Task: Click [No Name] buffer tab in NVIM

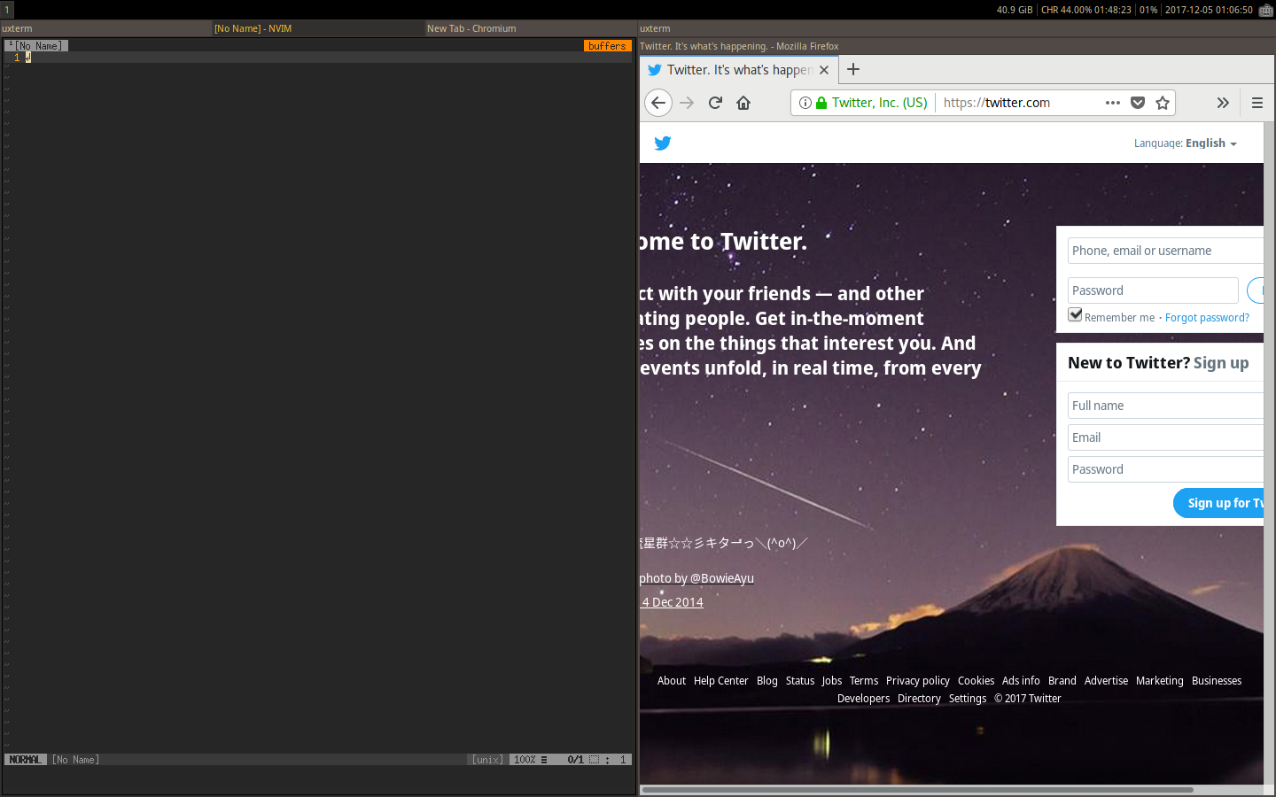Action: click(x=36, y=46)
